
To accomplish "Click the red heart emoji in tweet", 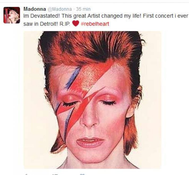I will (x=76, y=24).
